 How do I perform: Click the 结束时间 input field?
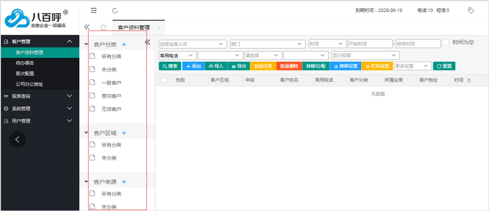click(419, 44)
